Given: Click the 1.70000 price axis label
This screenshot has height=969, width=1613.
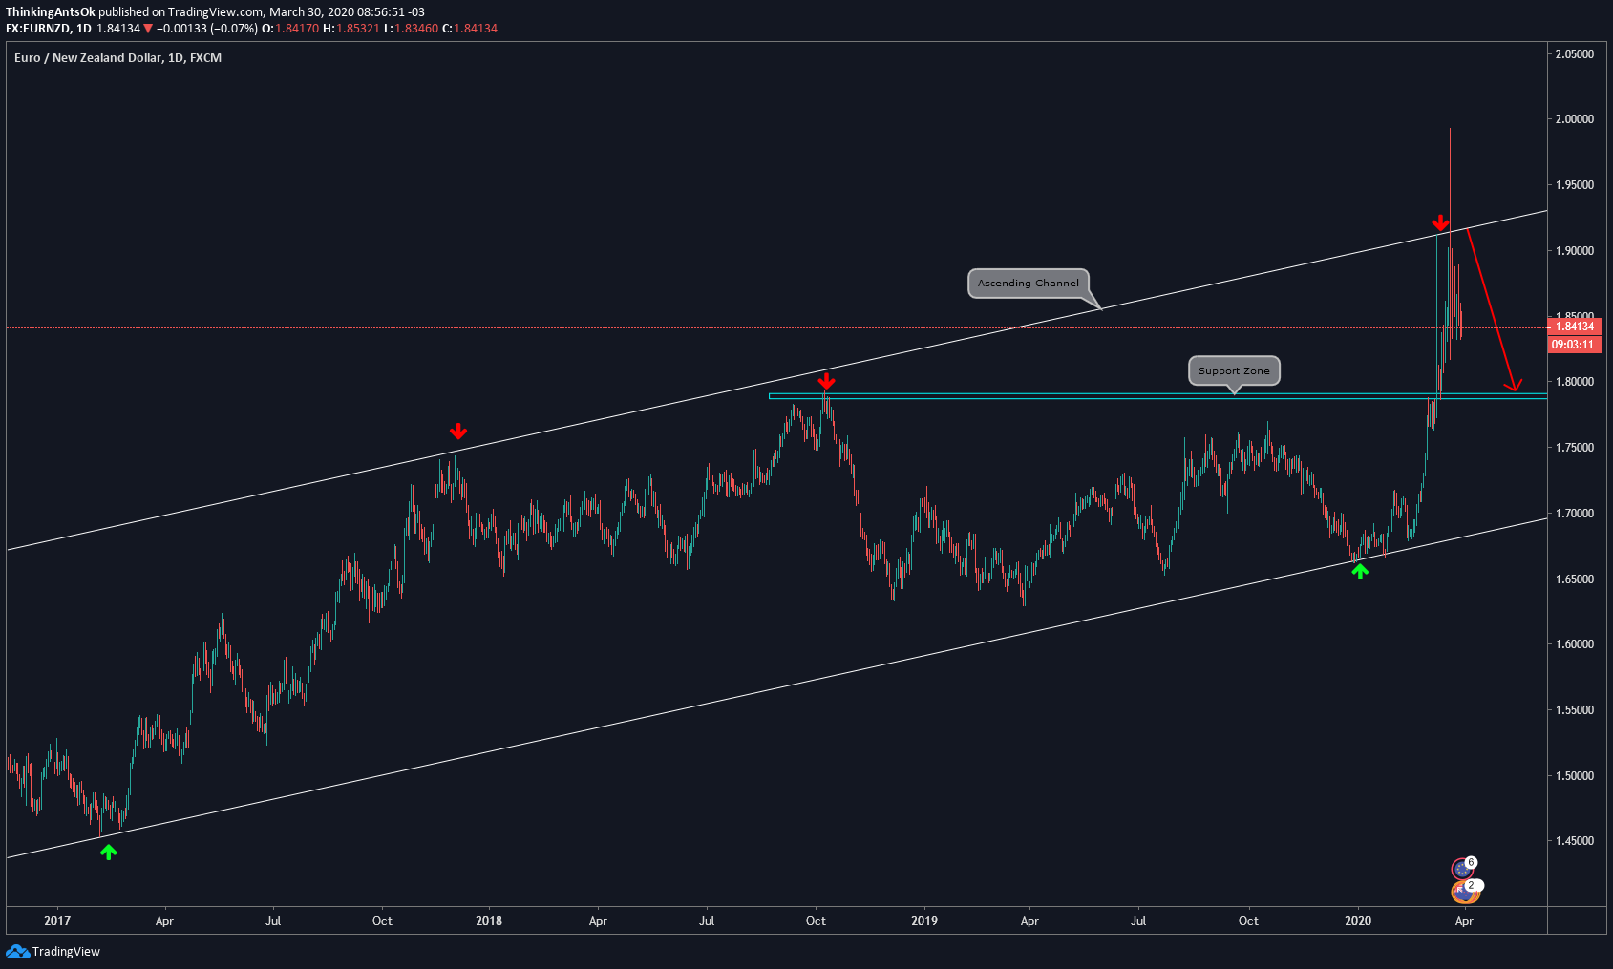Looking at the screenshot, I should (x=1575, y=514).
